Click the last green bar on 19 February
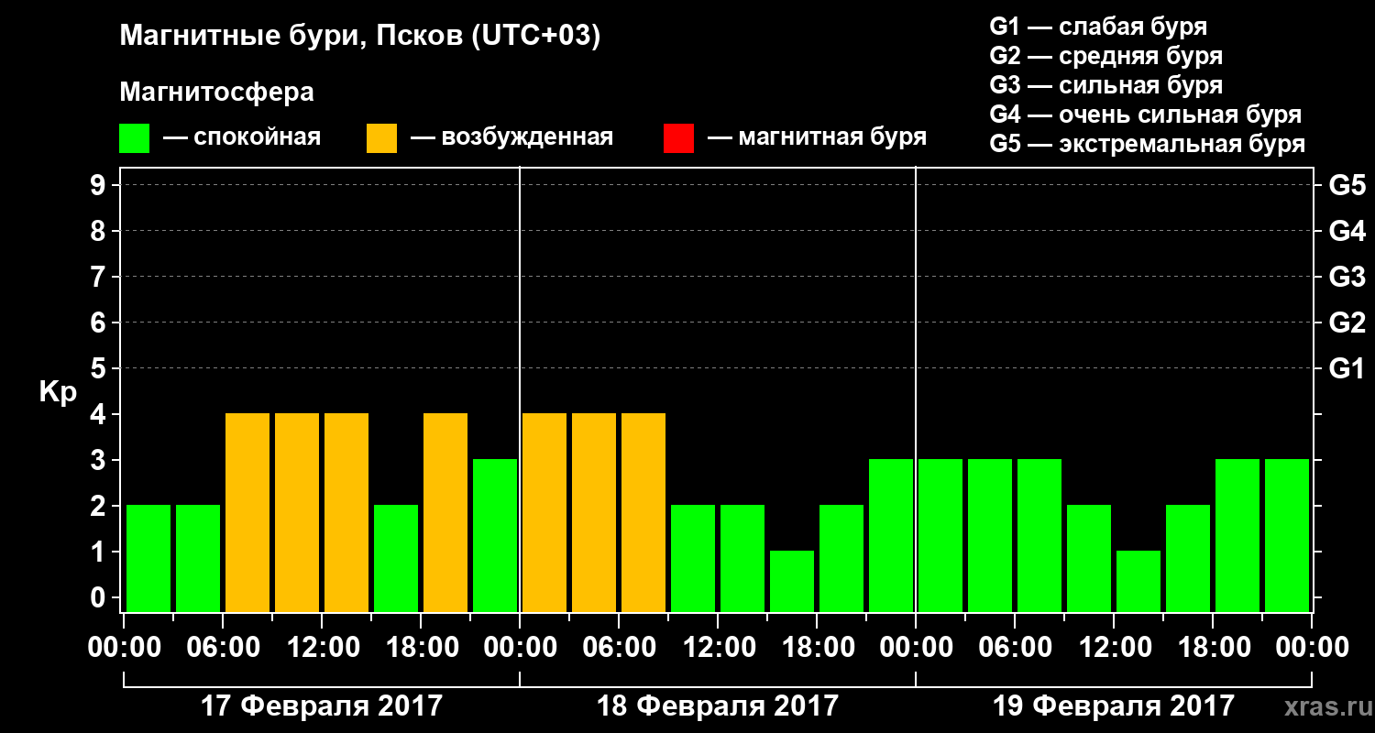Screen dimensions: 1375x733 [1287, 535]
